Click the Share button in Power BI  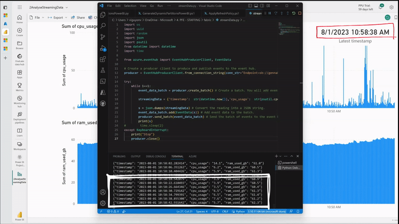[79, 17]
